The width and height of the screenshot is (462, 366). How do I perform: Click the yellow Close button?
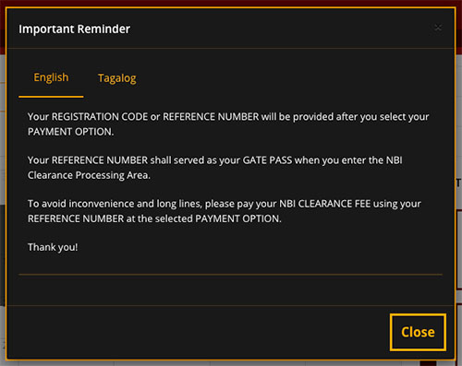(x=418, y=332)
